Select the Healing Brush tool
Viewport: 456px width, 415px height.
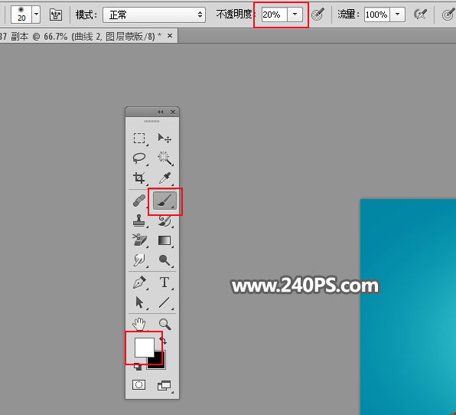(x=139, y=201)
